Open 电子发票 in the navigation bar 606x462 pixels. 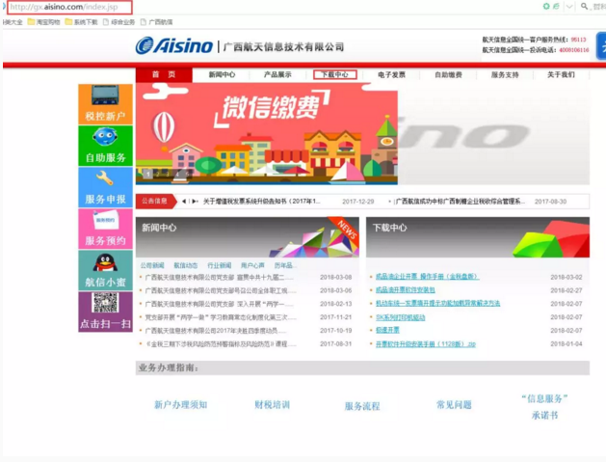coord(391,74)
